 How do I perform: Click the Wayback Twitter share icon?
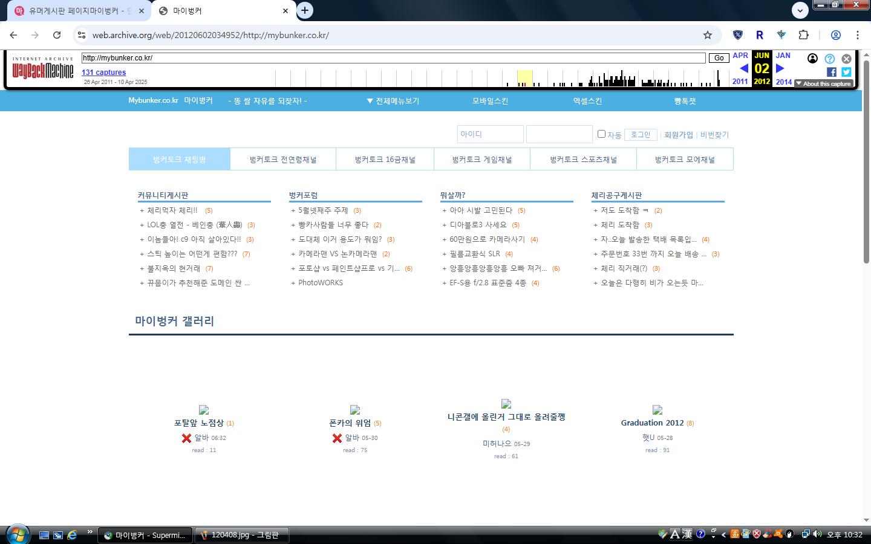coord(846,72)
